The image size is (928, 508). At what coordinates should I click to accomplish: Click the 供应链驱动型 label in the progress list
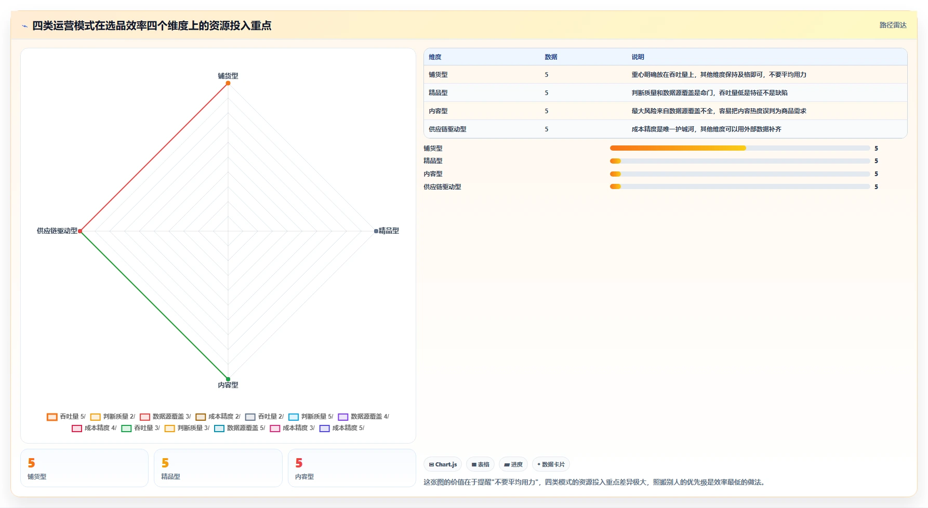click(x=442, y=187)
